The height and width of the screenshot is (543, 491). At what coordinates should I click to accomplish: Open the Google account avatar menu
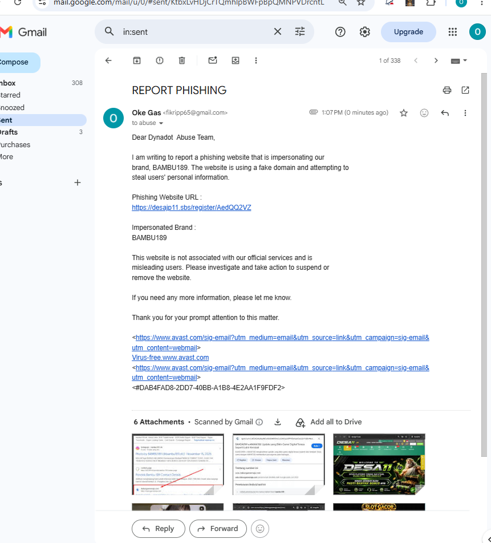pyautogui.click(x=477, y=32)
